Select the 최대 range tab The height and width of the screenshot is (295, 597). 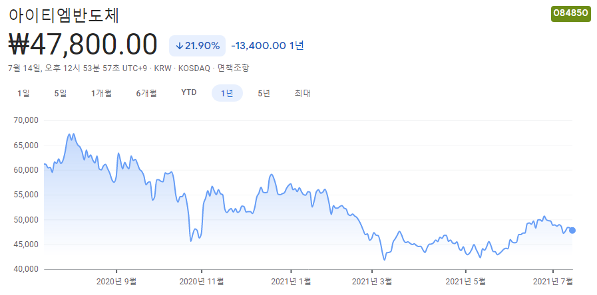(303, 93)
